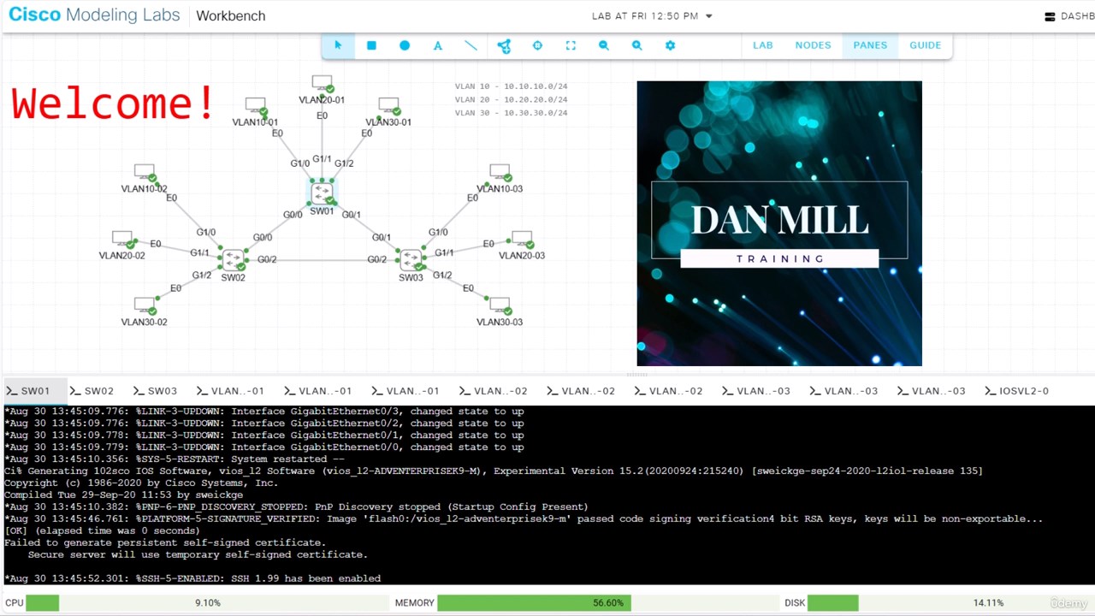Toggle the PANES toolbar menu
Image resolution: width=1095 pixels, height=616 pixels.
click(870, 45)
